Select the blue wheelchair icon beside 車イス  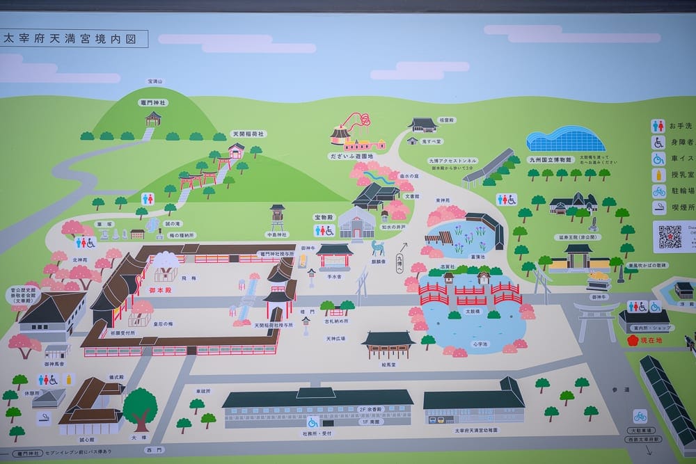[x=658, y=159]
